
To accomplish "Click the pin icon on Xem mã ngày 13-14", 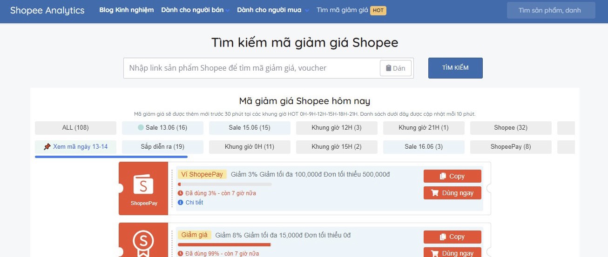I will pos(47,147).
